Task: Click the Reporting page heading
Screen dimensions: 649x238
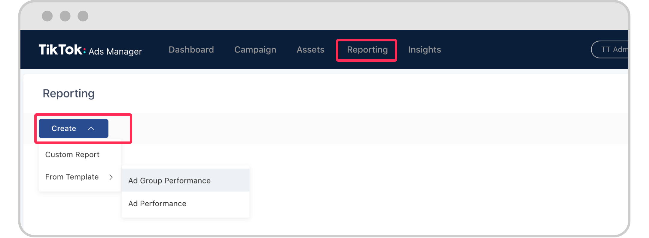Action: (x=69, y=94)
